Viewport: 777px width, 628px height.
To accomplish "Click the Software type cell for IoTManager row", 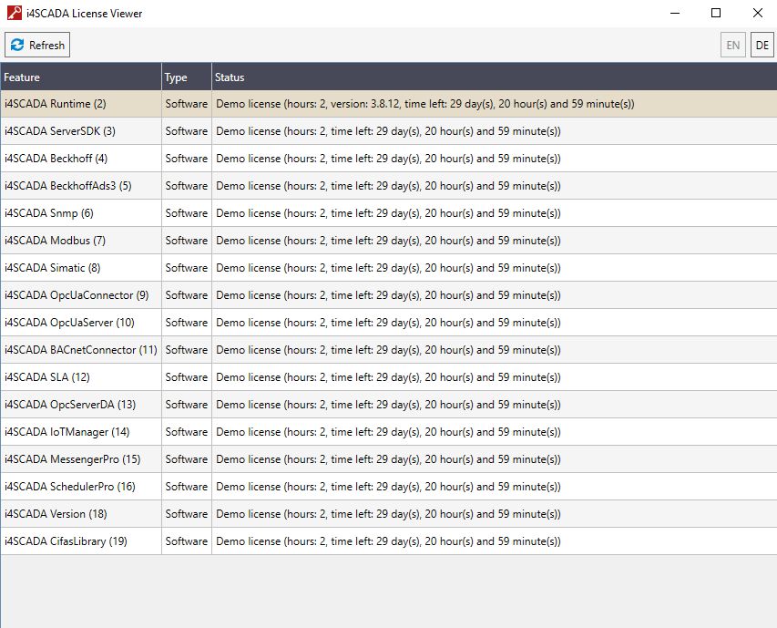I will tap(187, 432).
